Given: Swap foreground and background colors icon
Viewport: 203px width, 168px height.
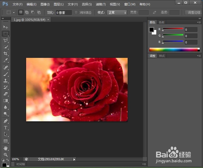Looking at the screenshot, I should (x=8, y=160).
